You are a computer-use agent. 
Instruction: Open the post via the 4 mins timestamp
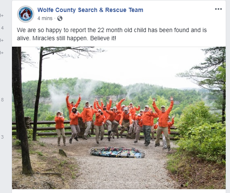pos(45,18)
